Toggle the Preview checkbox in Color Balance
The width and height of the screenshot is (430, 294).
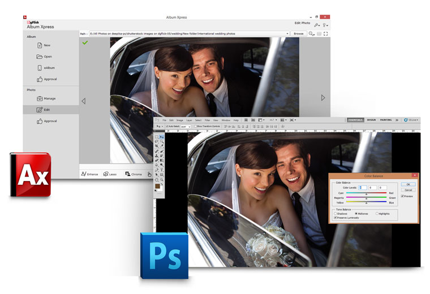(x=402, y=196)
